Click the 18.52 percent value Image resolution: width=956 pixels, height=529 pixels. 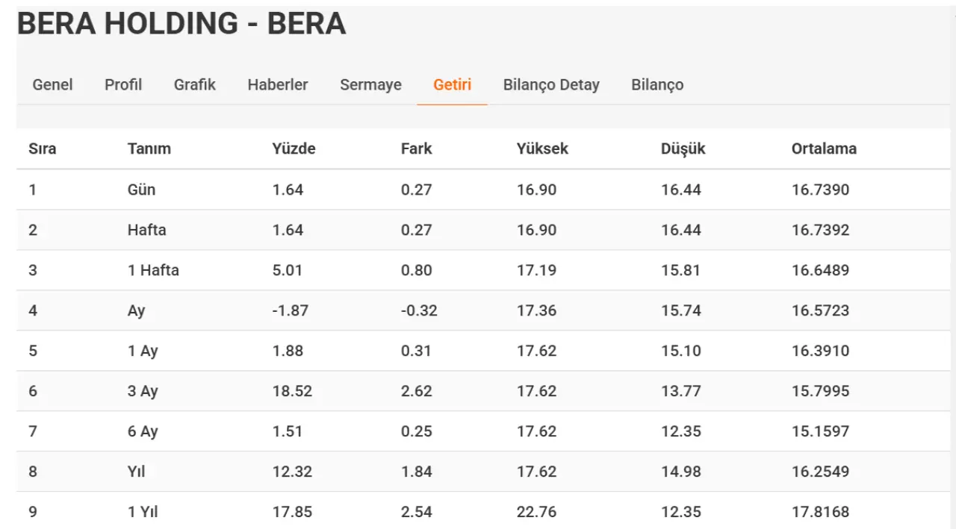click(x=292, y=391)
